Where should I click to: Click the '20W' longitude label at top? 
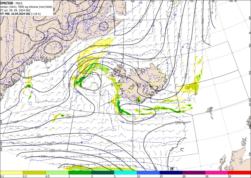click(x=133, y=1)
